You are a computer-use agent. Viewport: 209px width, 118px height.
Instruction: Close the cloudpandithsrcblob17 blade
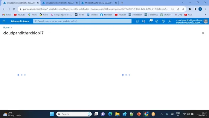[x=203, y=33]
